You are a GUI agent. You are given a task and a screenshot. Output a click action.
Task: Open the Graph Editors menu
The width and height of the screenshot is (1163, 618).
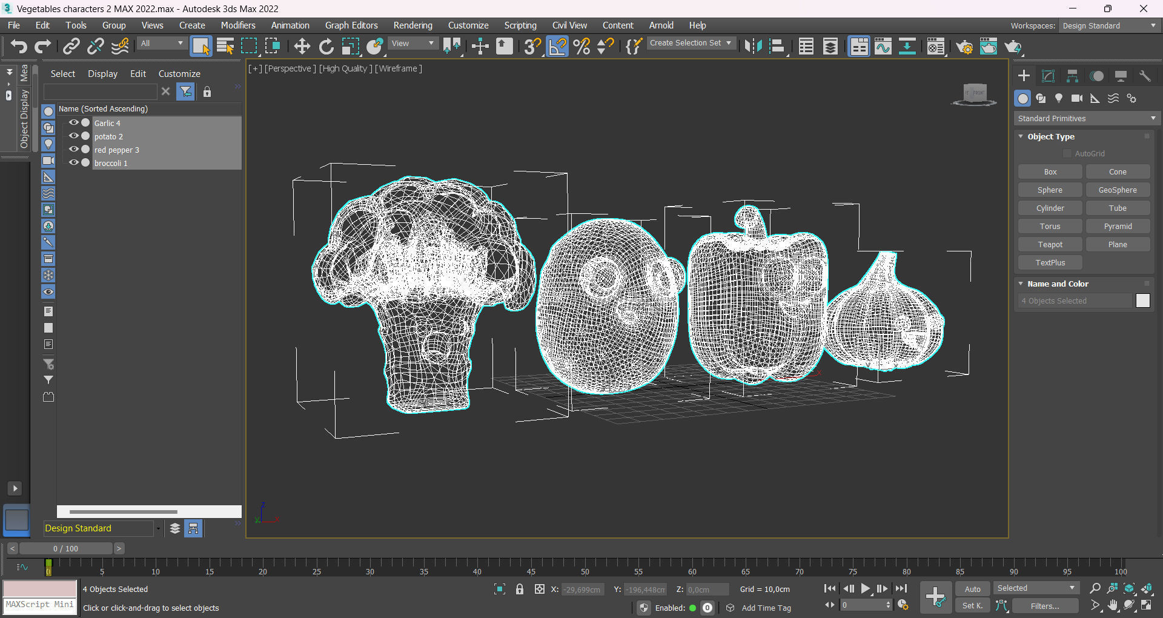(351, 25)
